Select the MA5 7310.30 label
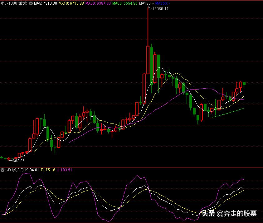Screen dimensions: 263x223 click(x=46, y=3)
